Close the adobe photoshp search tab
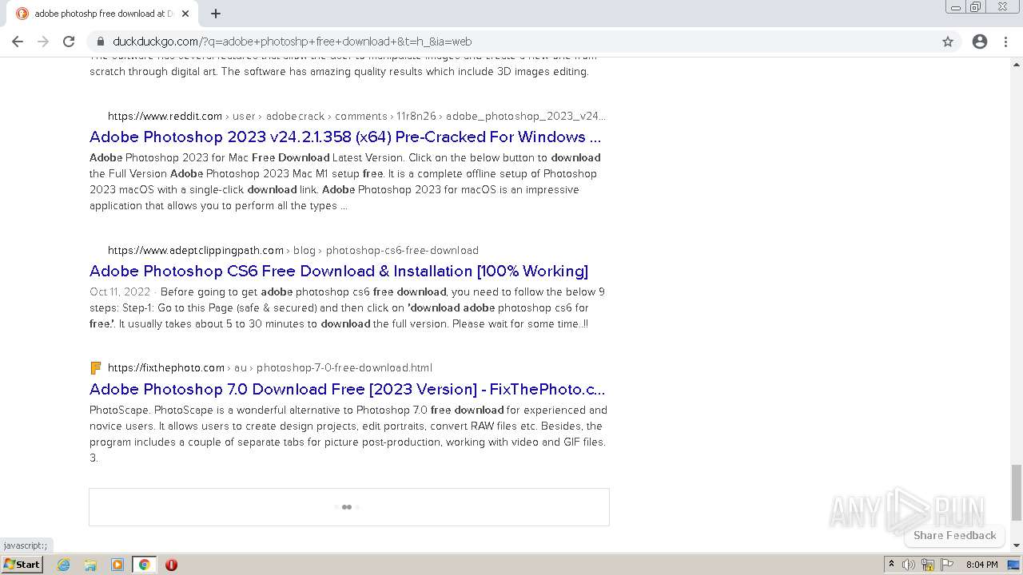This screenshot has width=1023, height=575. (185, 14)
